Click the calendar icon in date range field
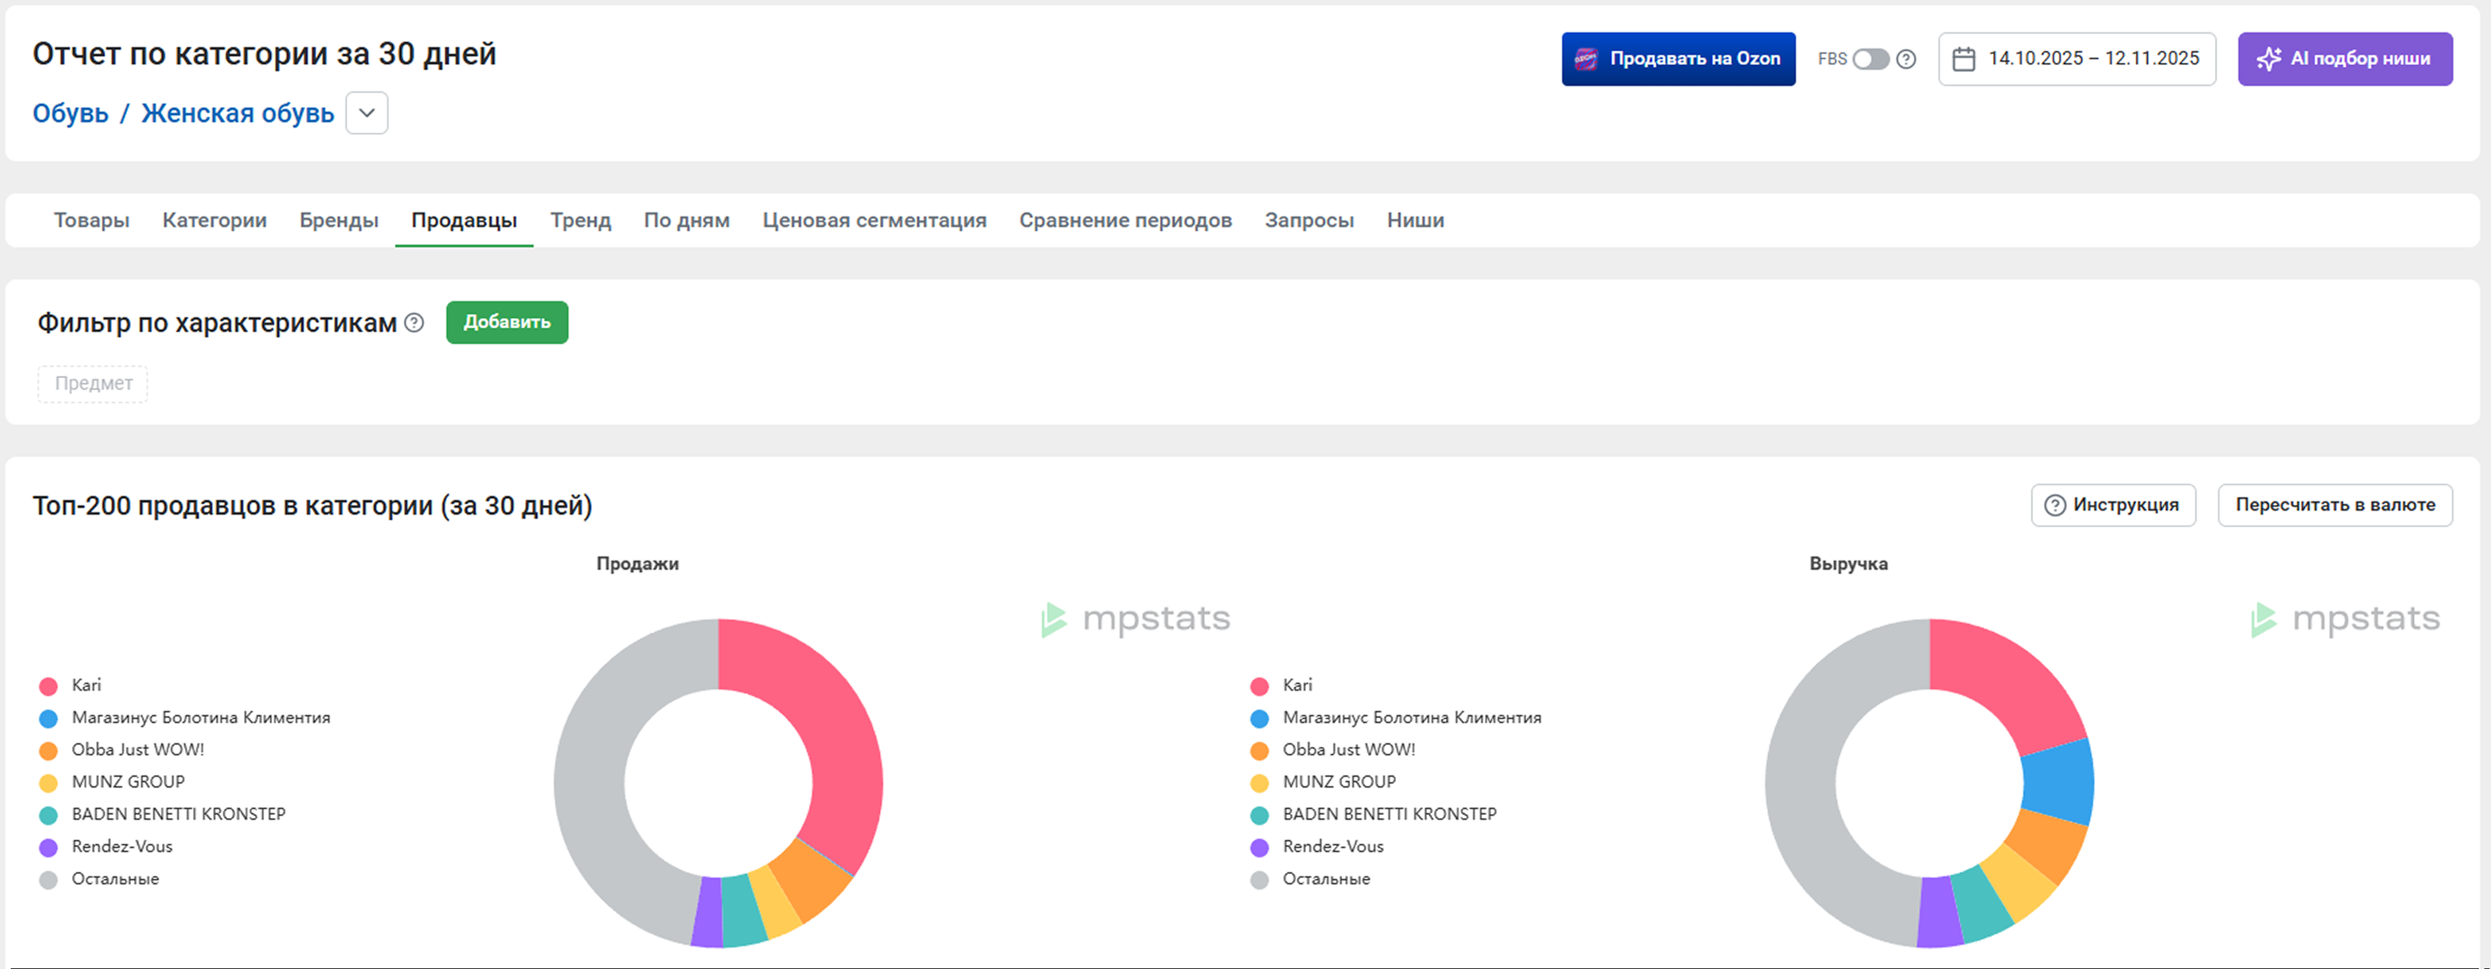Viewport: 2491px width, 969px height. [x=1963, y=59]
